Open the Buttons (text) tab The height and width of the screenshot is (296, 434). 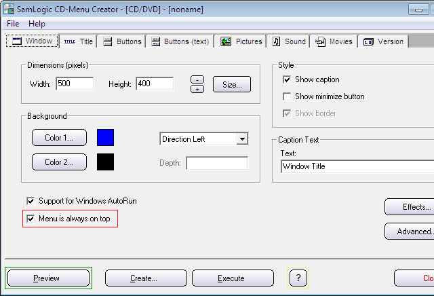click(x=180, y=41)
